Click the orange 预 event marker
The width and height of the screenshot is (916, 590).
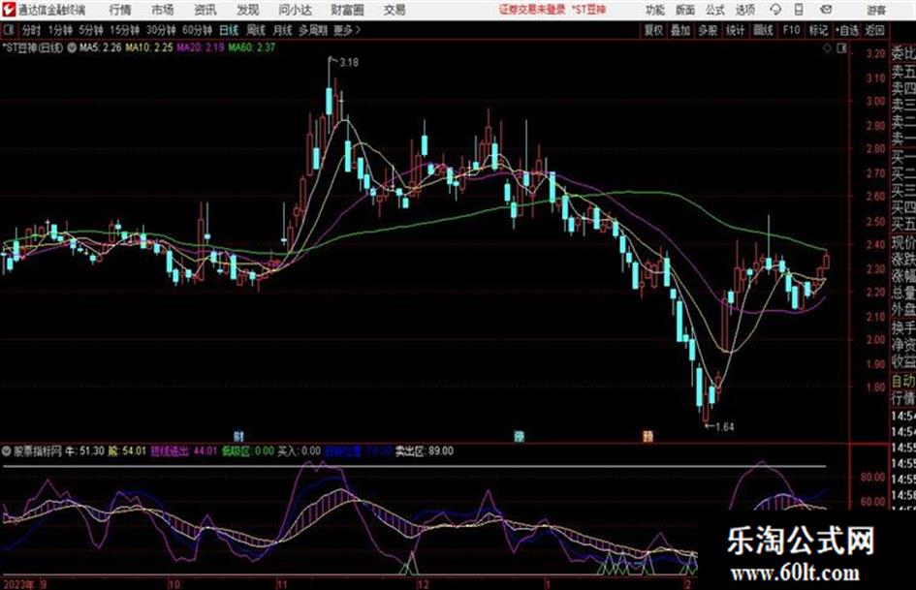pos(648,436)
